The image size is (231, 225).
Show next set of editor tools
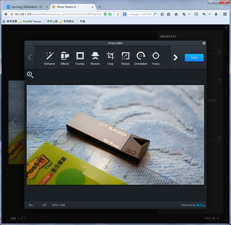click(x=176, y=58)
